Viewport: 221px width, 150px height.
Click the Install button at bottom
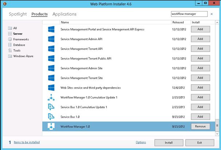click(x=169, y=143)
